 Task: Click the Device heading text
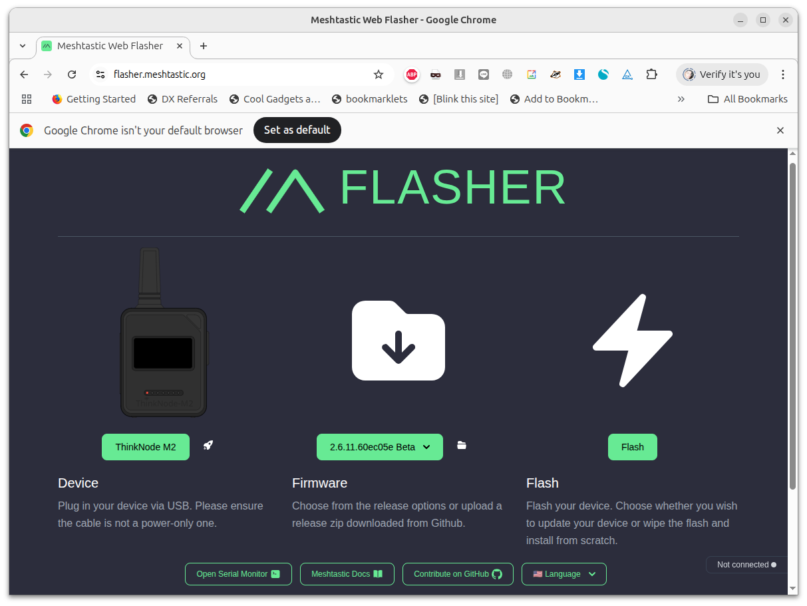click(78, 483)
